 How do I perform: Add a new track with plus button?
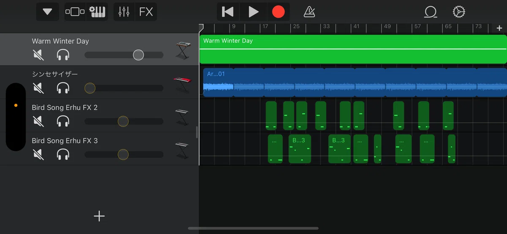coord(99,216)
